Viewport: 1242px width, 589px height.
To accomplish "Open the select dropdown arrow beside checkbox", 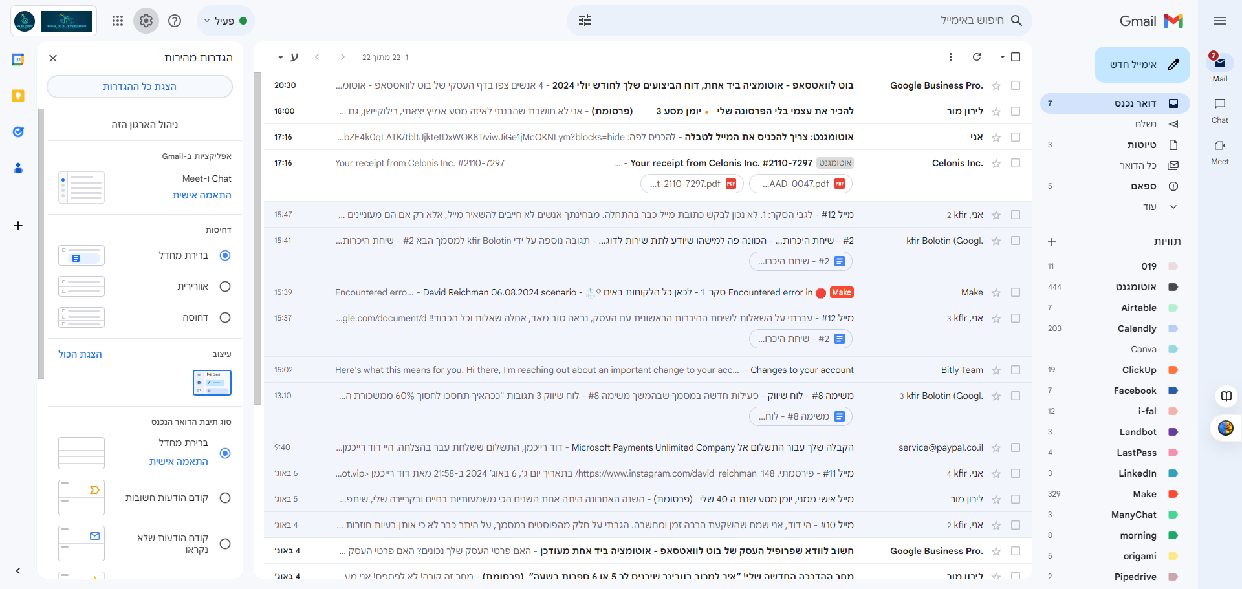I will tap(1002, 57).
